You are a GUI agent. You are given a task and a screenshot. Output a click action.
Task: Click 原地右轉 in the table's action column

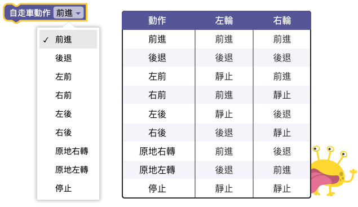pos(157,151)
